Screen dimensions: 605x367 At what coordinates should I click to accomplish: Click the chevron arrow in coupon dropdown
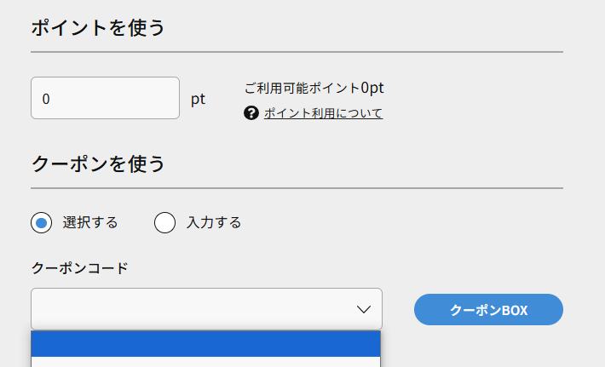pos(364,309)
